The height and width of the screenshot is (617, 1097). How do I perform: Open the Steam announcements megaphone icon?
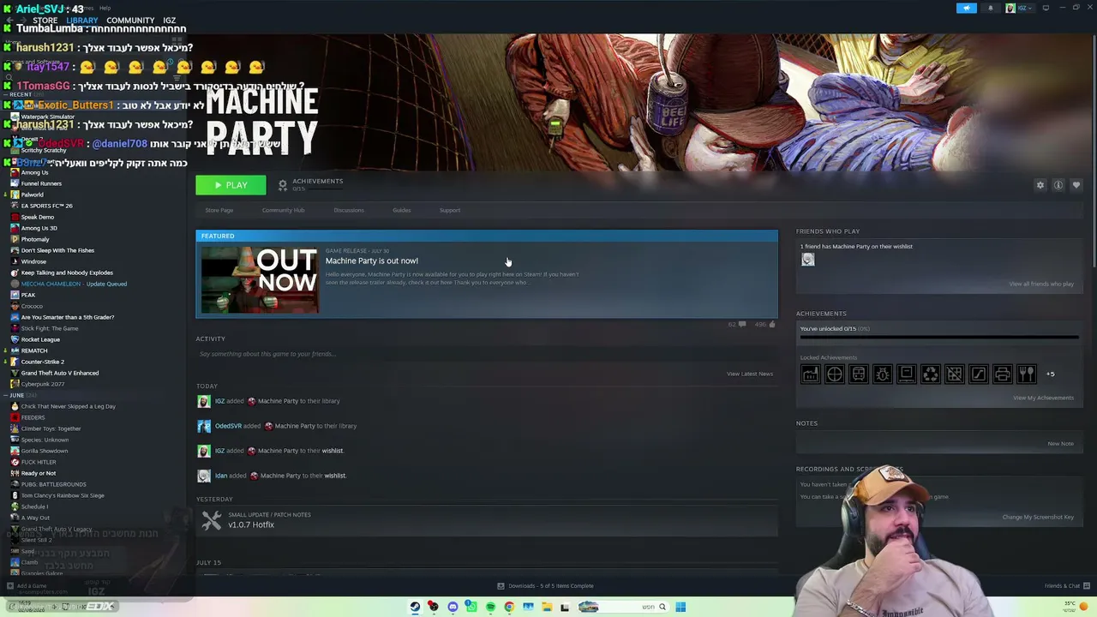click(966, 8)
